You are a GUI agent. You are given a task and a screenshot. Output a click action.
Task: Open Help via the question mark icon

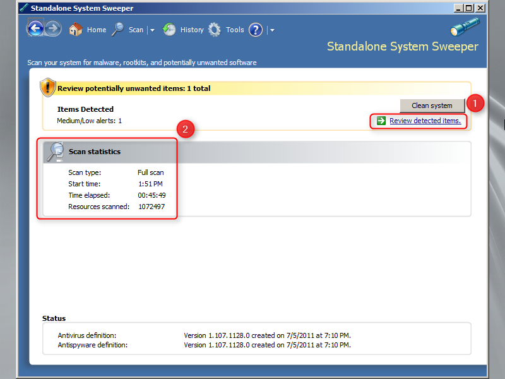(255, 30)
